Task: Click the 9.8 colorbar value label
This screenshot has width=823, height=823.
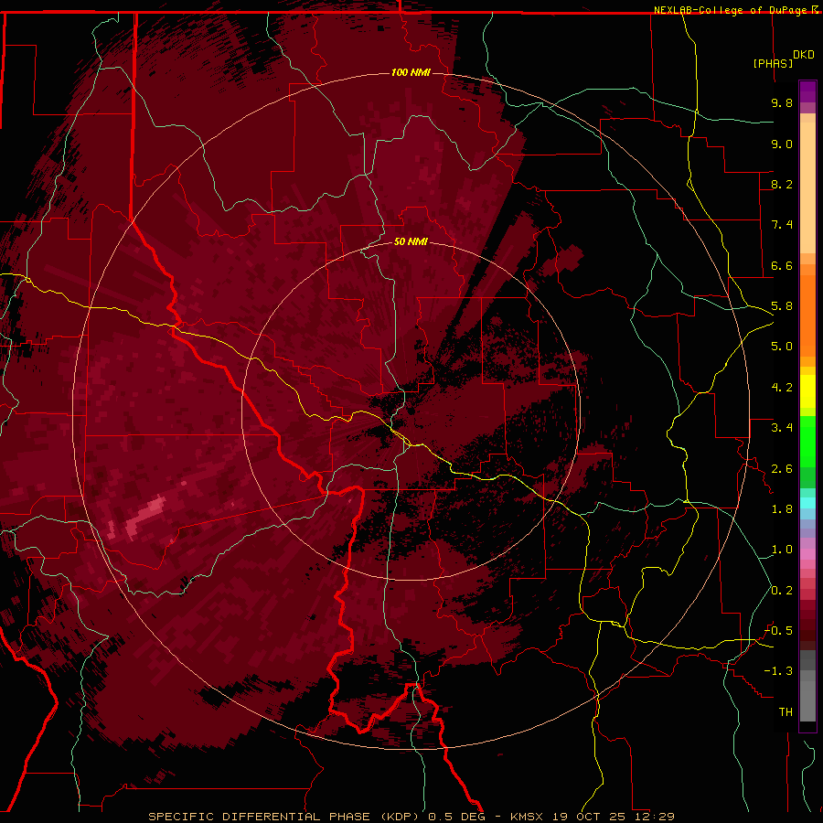Action: [x=782, y=102]
